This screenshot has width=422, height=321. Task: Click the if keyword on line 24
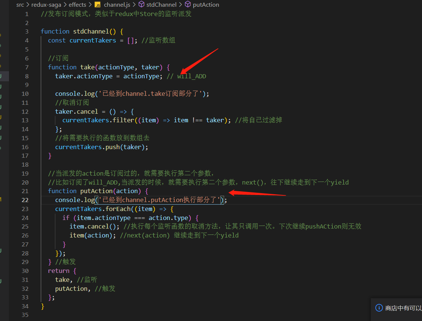coord(66,218)
